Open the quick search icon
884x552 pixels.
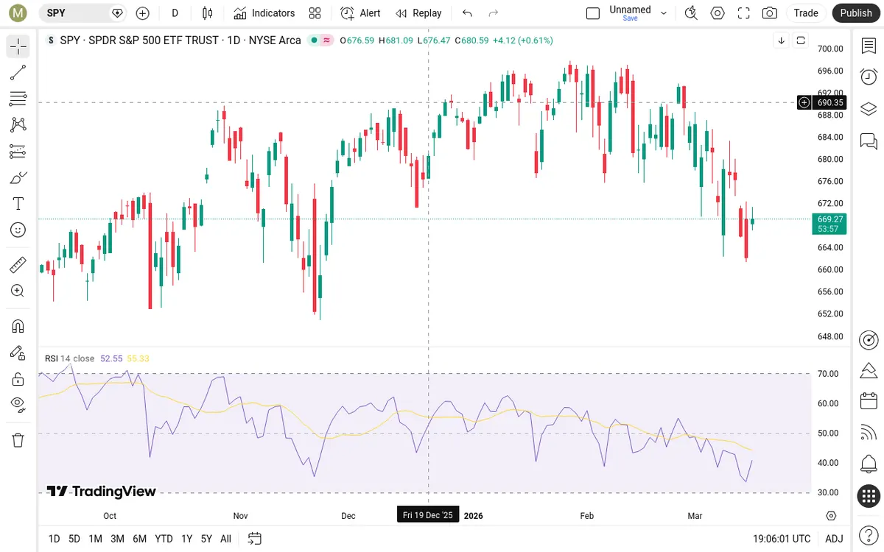(x=691, y=13)
